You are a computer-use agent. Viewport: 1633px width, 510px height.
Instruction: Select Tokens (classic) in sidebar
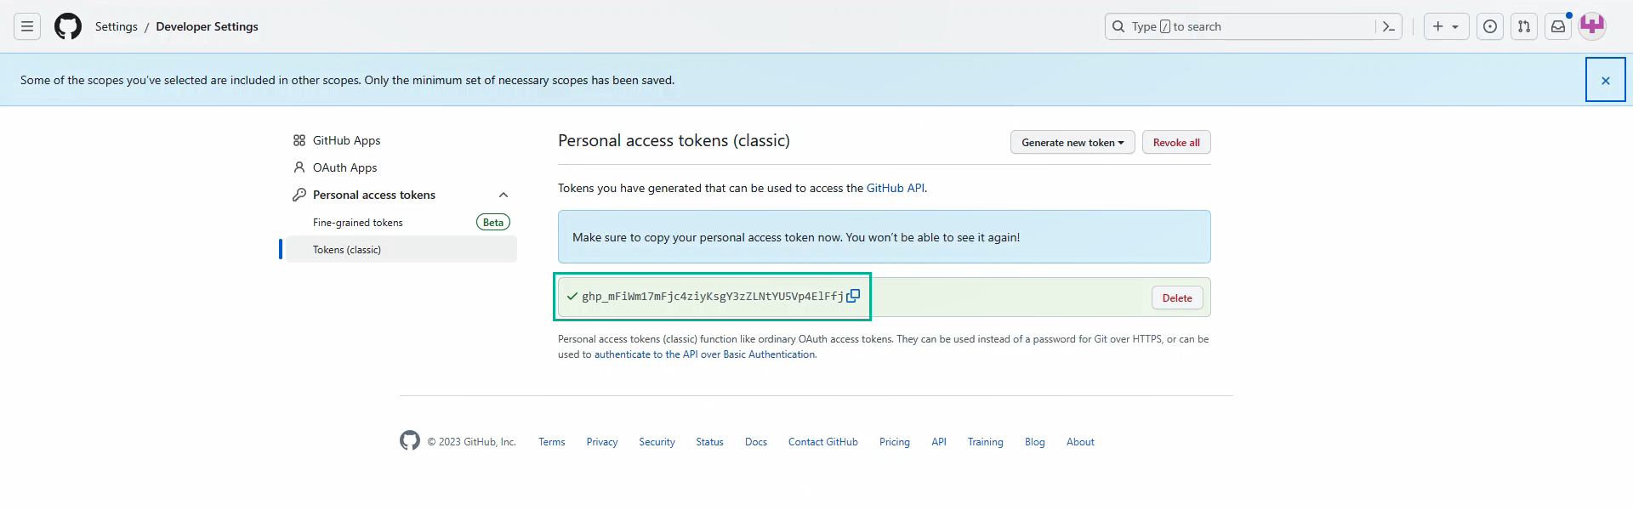click(401, 249)
